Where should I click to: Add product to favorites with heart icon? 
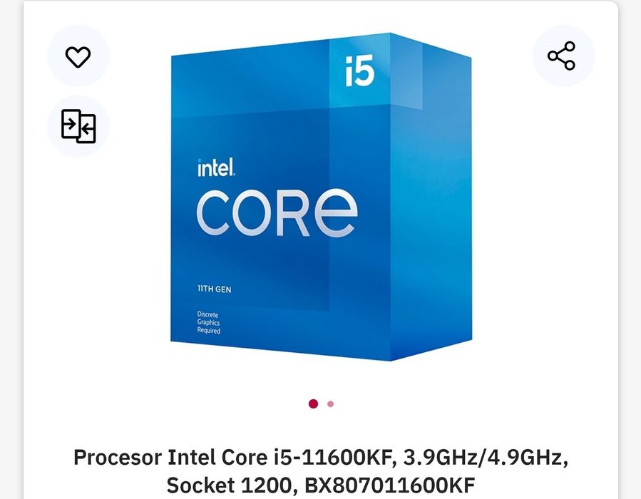point(78,56)
